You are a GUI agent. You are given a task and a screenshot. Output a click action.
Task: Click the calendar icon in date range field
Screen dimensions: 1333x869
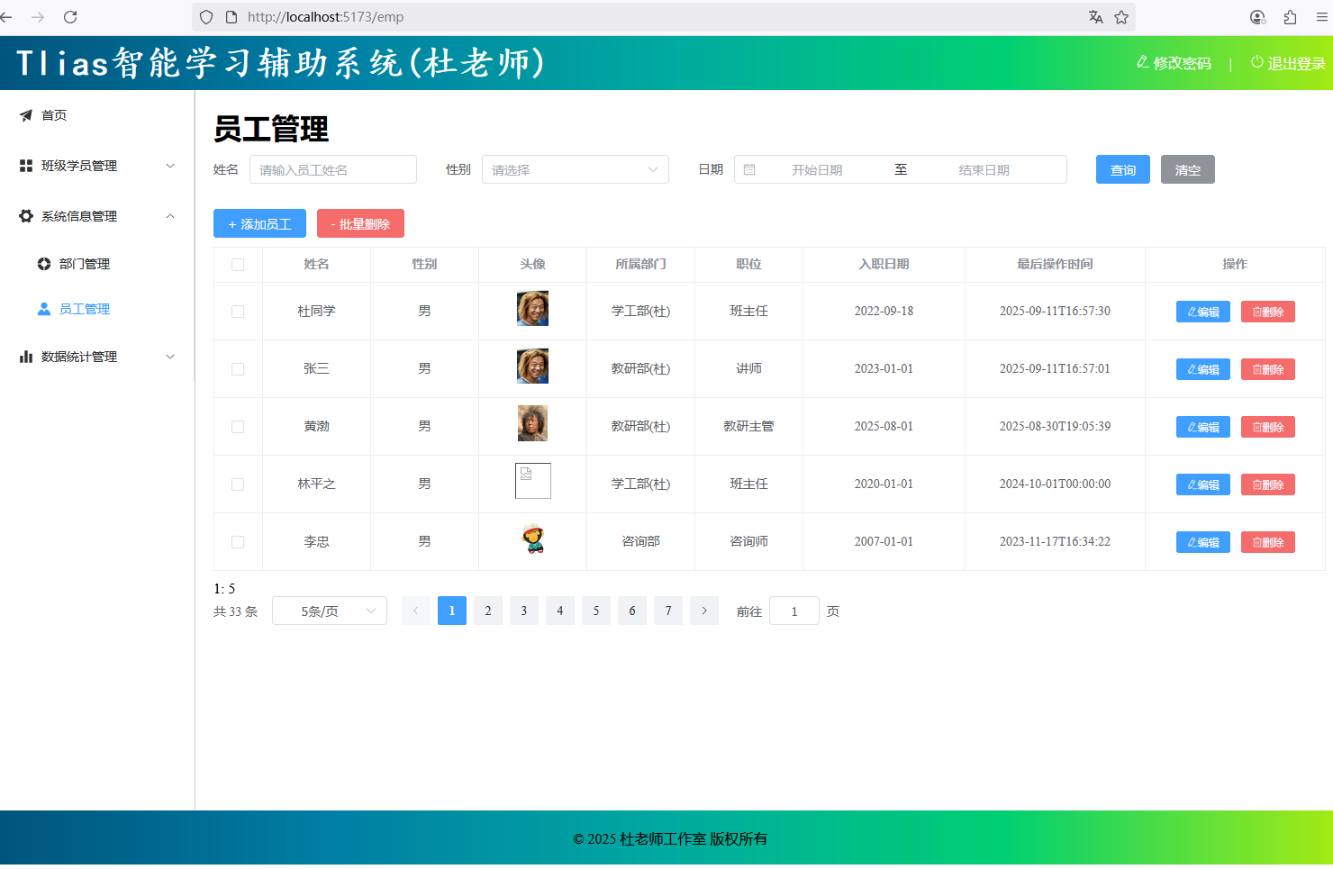click(x=749, y=169)
